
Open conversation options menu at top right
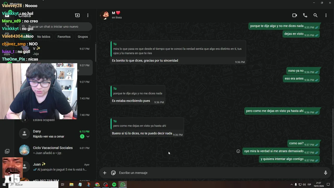point(326,15)
